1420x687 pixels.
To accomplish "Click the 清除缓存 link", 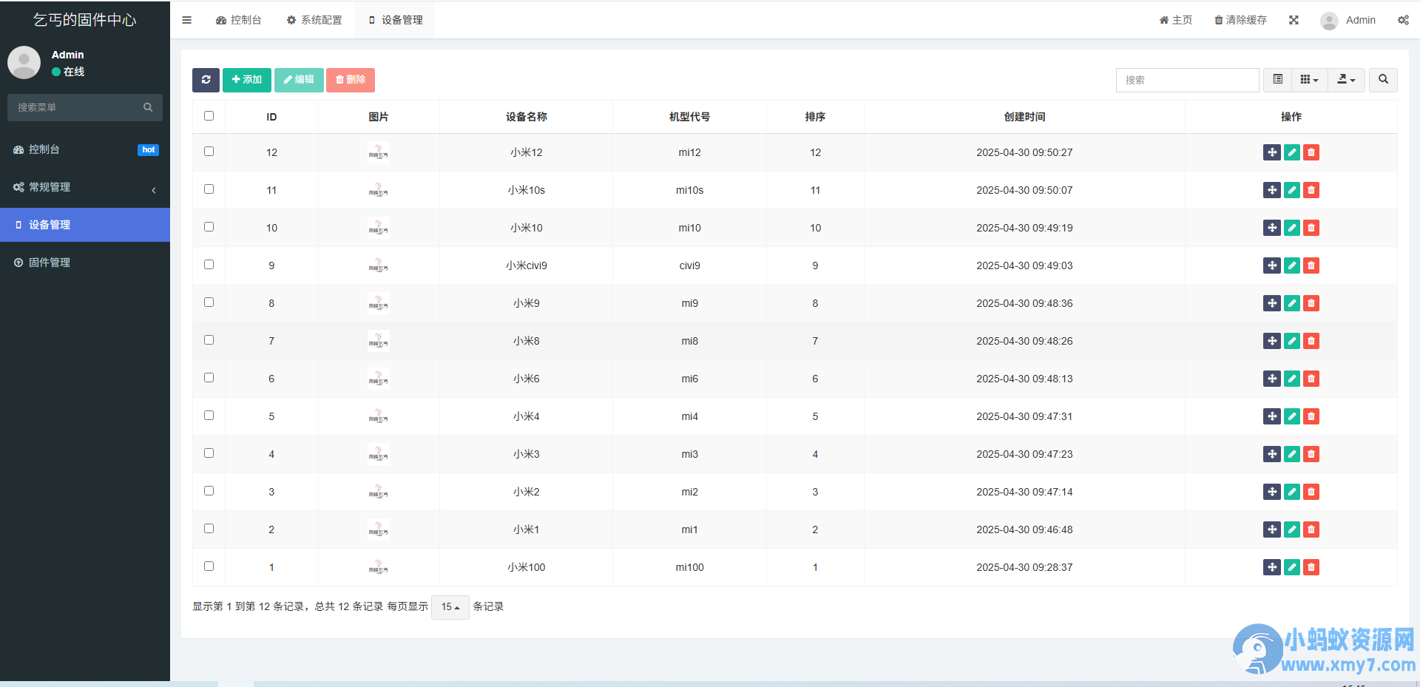I will point(1240,20).
